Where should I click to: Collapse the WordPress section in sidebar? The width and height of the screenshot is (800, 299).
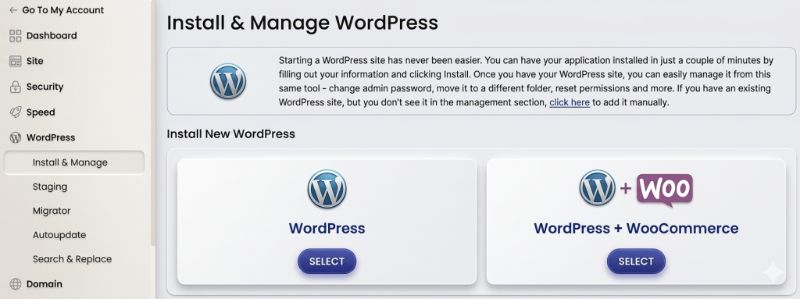coord(51,137)
